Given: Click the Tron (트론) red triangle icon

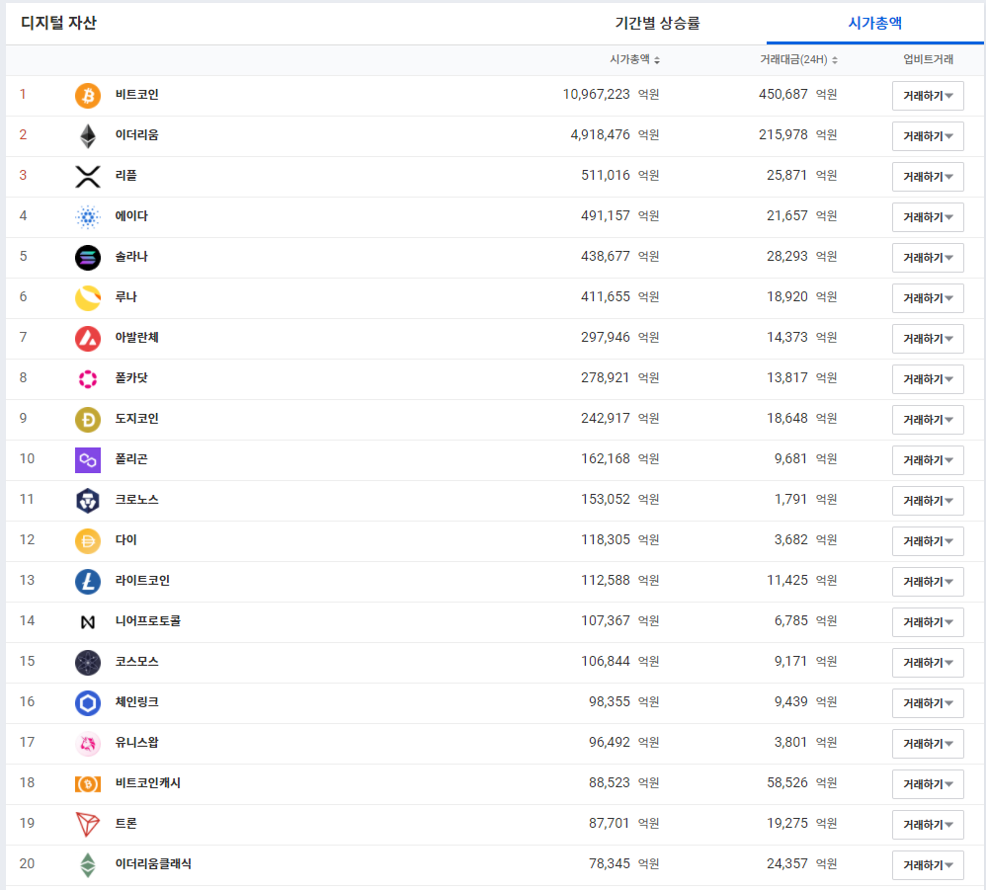Looking at the screenshot, I should click(x=88, y=825).
